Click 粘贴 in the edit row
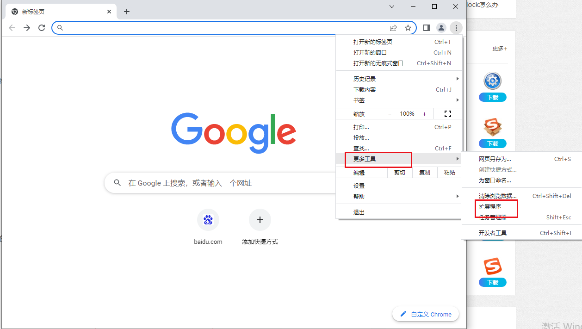This screenshot has width=582, height=329. pyautogui.click(x=449, y=172)
